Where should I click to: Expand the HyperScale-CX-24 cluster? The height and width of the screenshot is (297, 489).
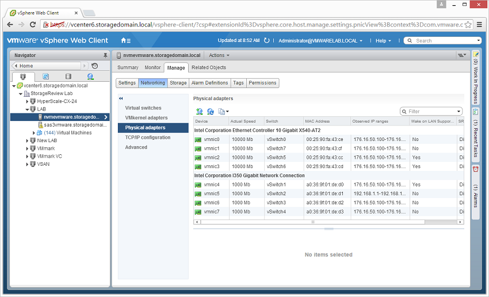tap(27, 101)
